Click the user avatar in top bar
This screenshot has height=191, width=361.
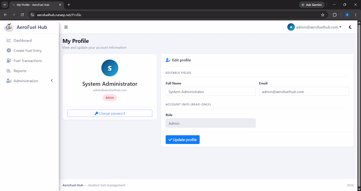(x=291, y=27)
